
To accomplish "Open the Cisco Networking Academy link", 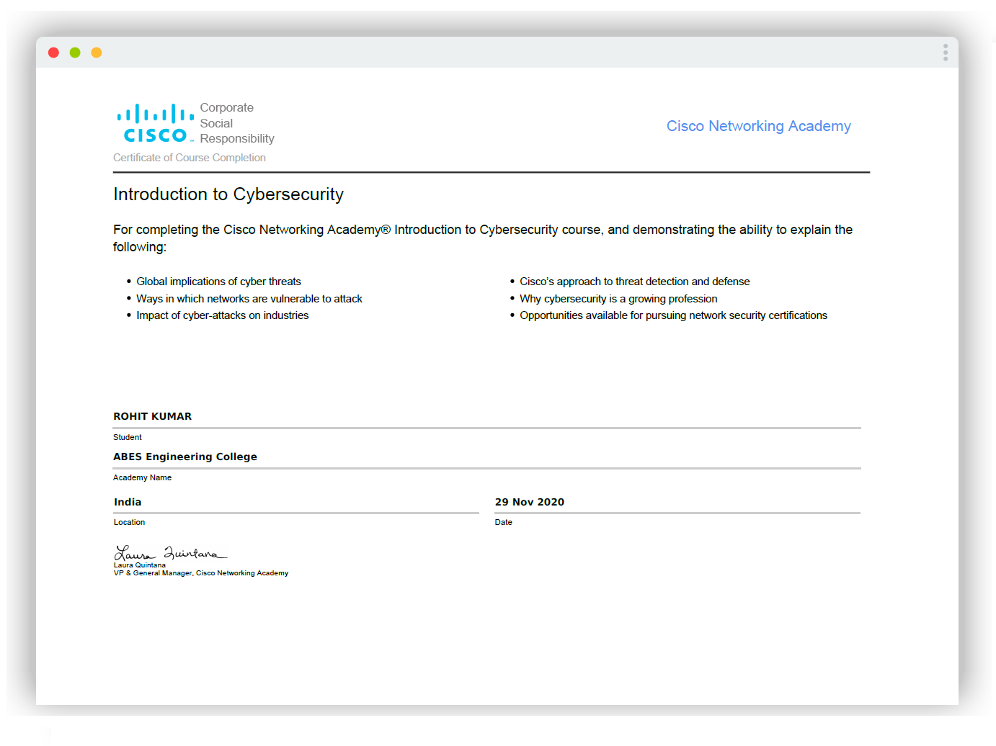I will (x=759, y=126).
